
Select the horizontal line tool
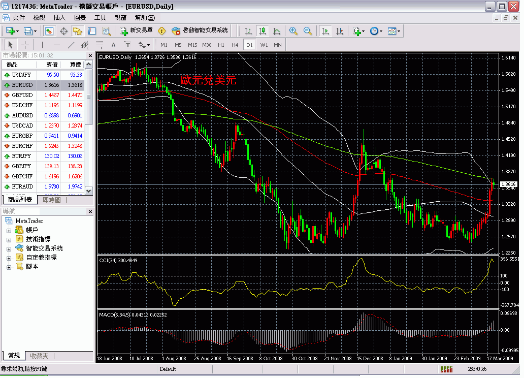point(57,45)
